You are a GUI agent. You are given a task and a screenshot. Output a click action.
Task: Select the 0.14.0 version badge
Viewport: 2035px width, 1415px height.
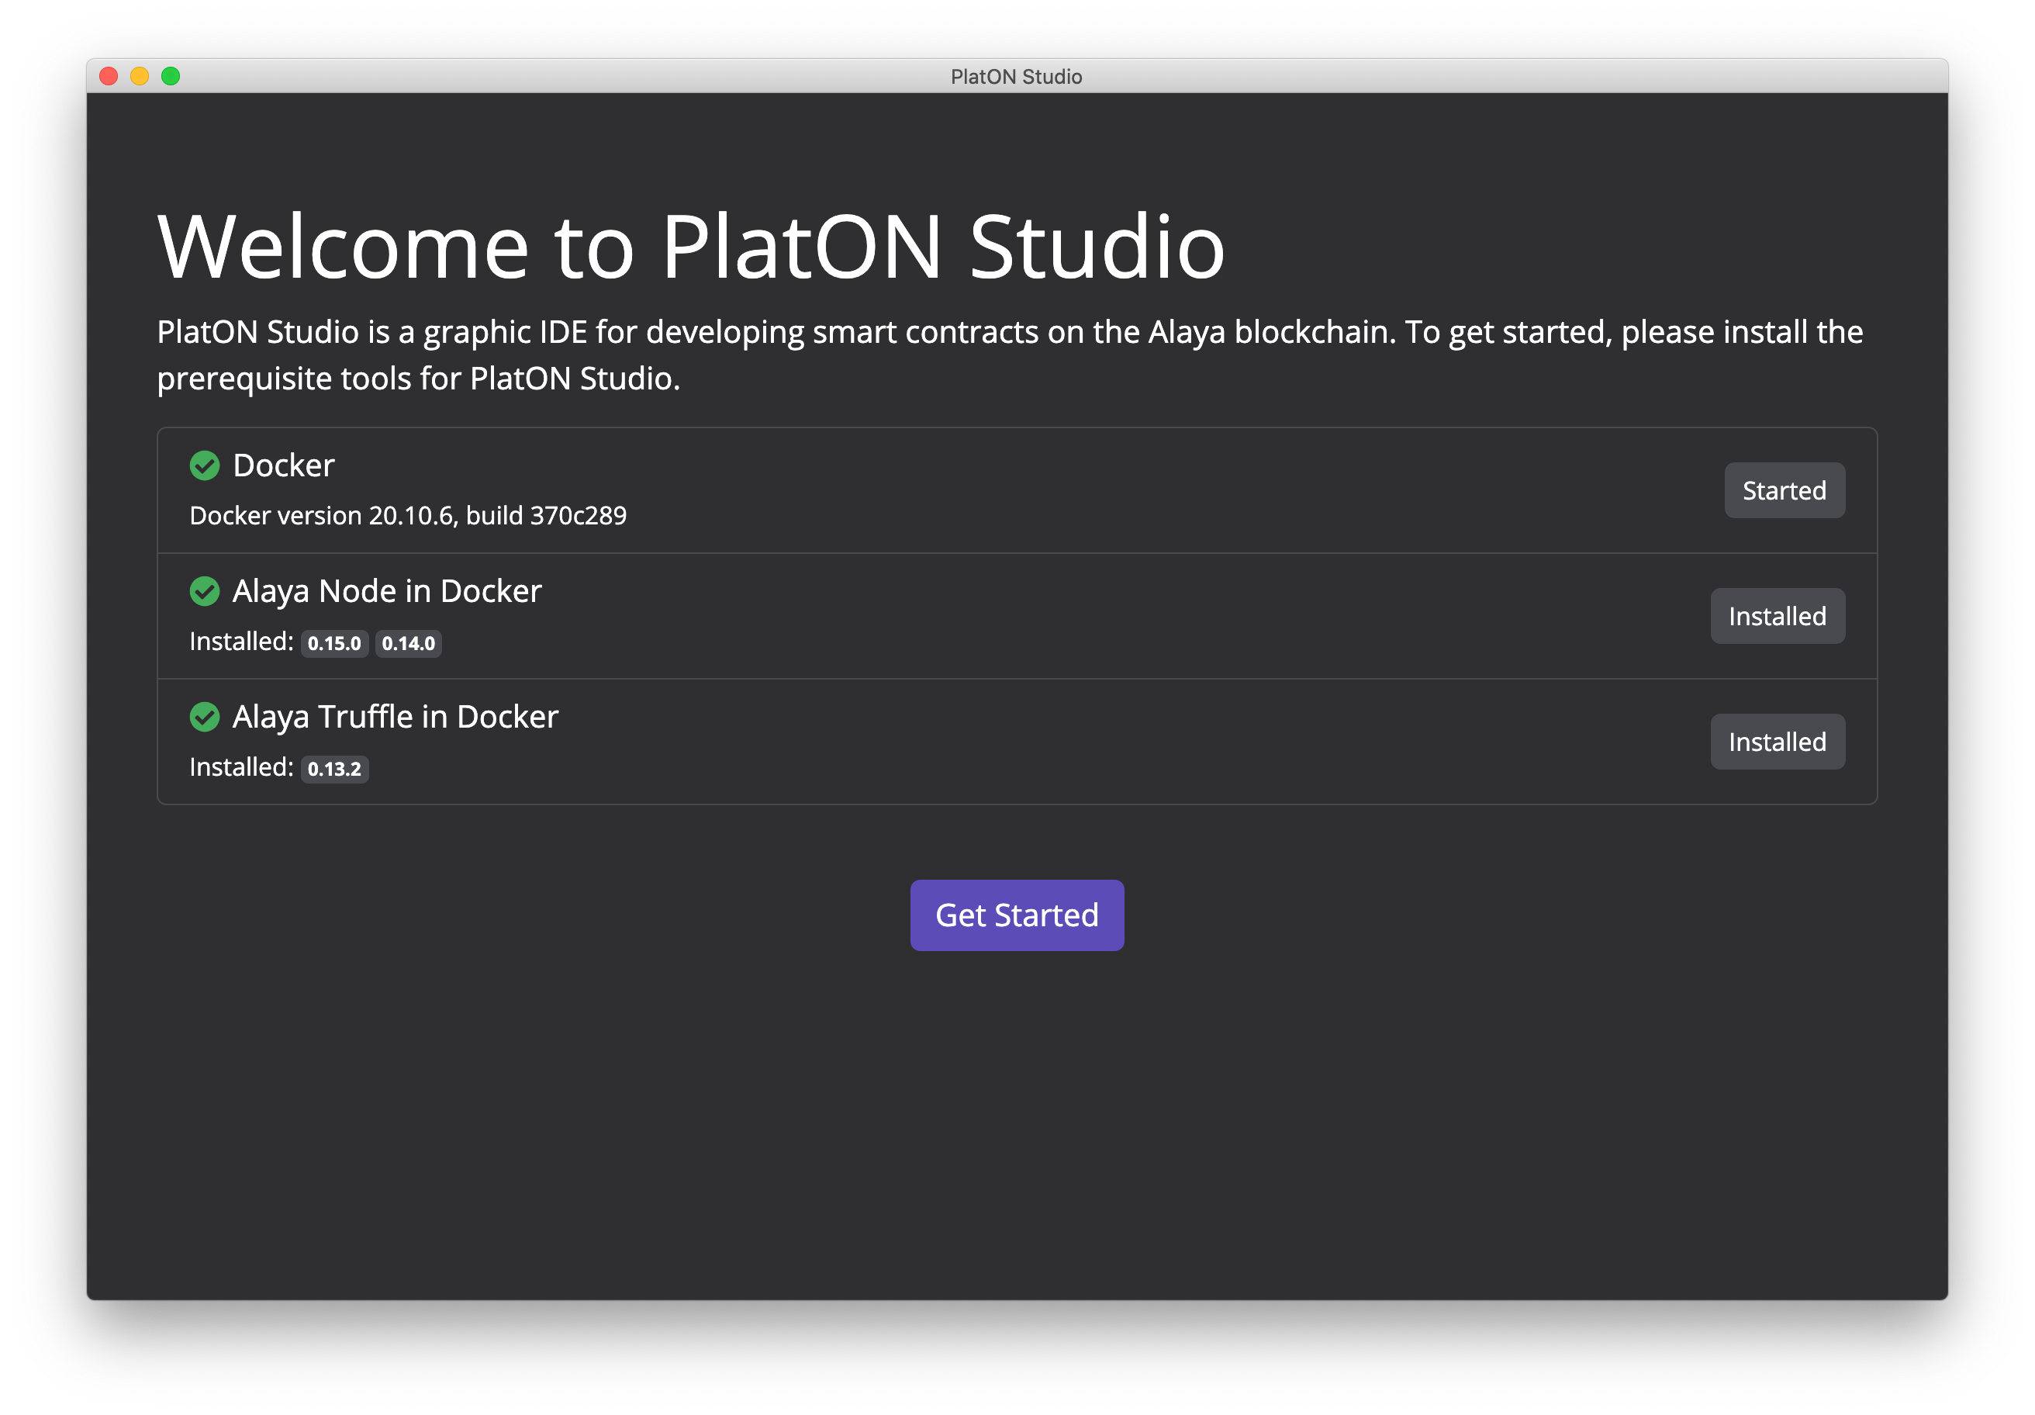[408, 644]
